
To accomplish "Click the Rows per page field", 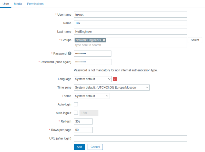I will pyautogui.click(x=83, y=130).
